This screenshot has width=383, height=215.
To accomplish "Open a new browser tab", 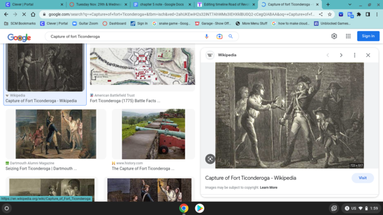I will (328, 4).
